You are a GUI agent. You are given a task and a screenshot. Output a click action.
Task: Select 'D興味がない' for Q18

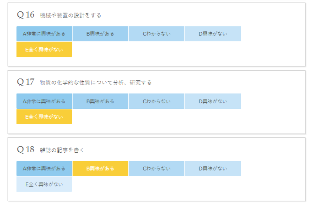[x=213, y=168]
